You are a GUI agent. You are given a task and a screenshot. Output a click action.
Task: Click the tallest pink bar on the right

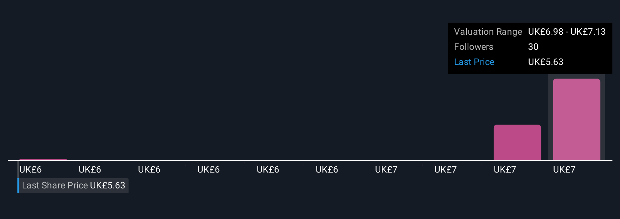[x=576, y=119]
